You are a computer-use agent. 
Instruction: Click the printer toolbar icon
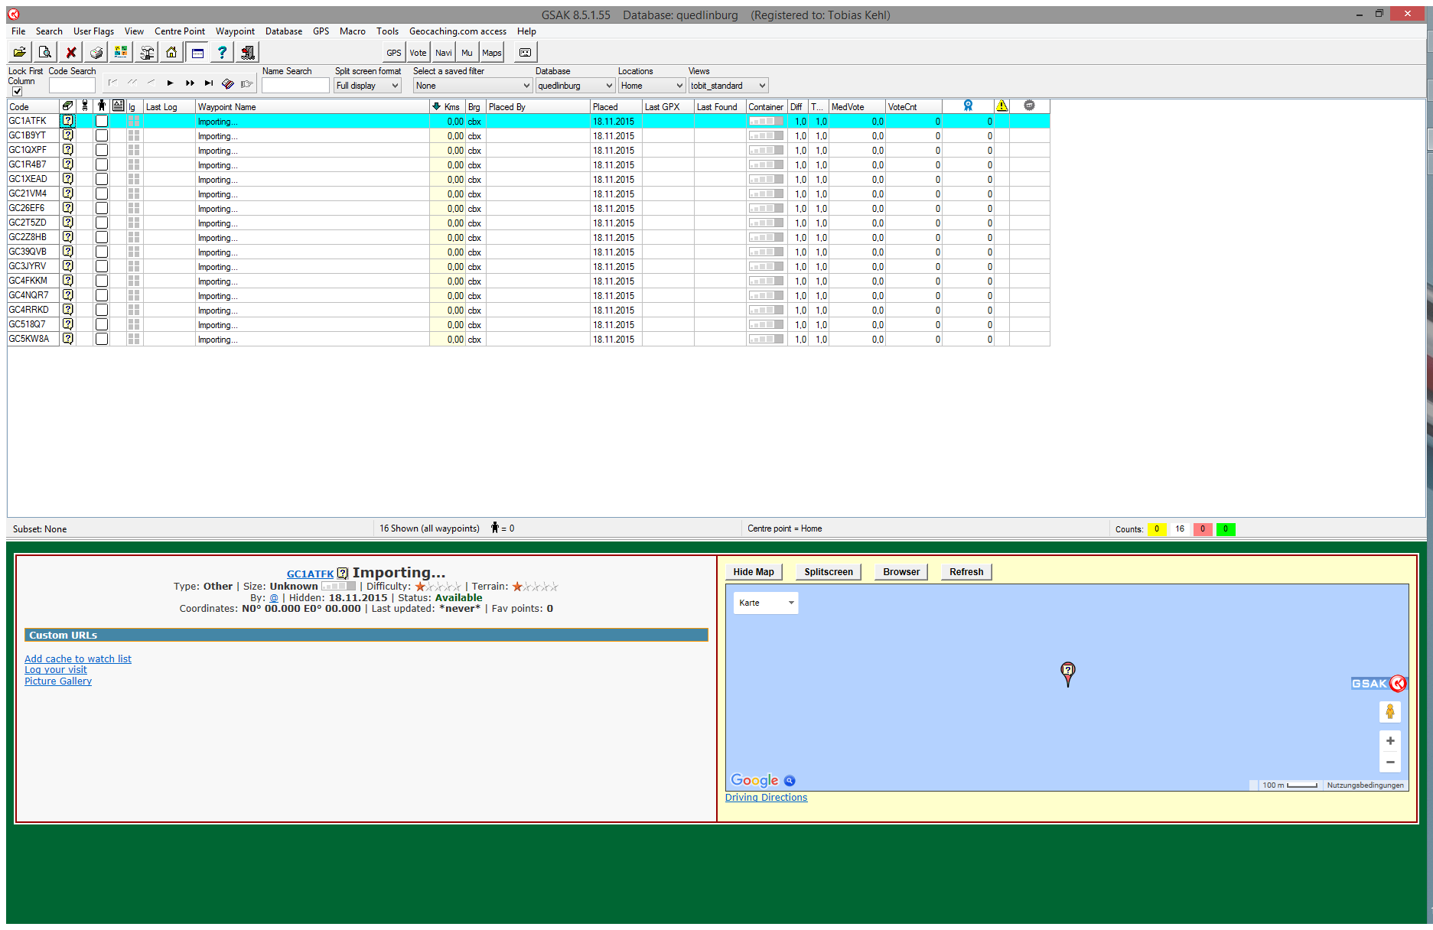(x=96, y=52)
